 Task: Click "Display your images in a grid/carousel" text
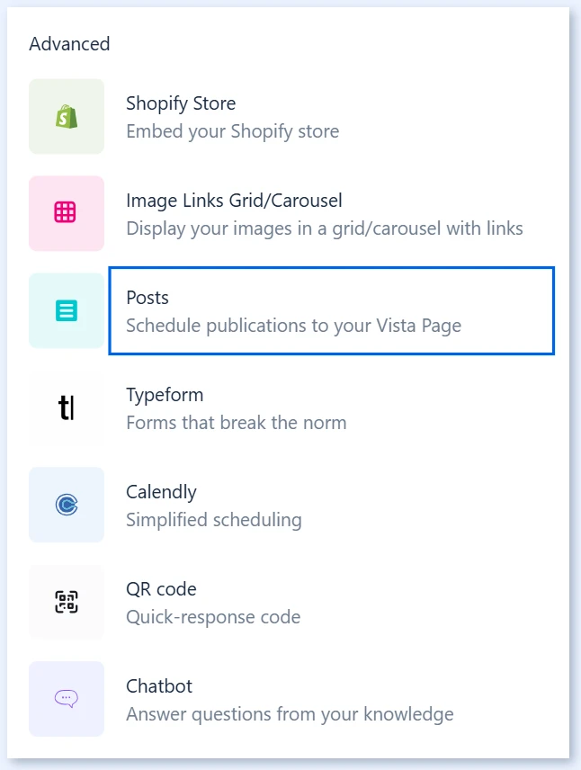(284, 228)
